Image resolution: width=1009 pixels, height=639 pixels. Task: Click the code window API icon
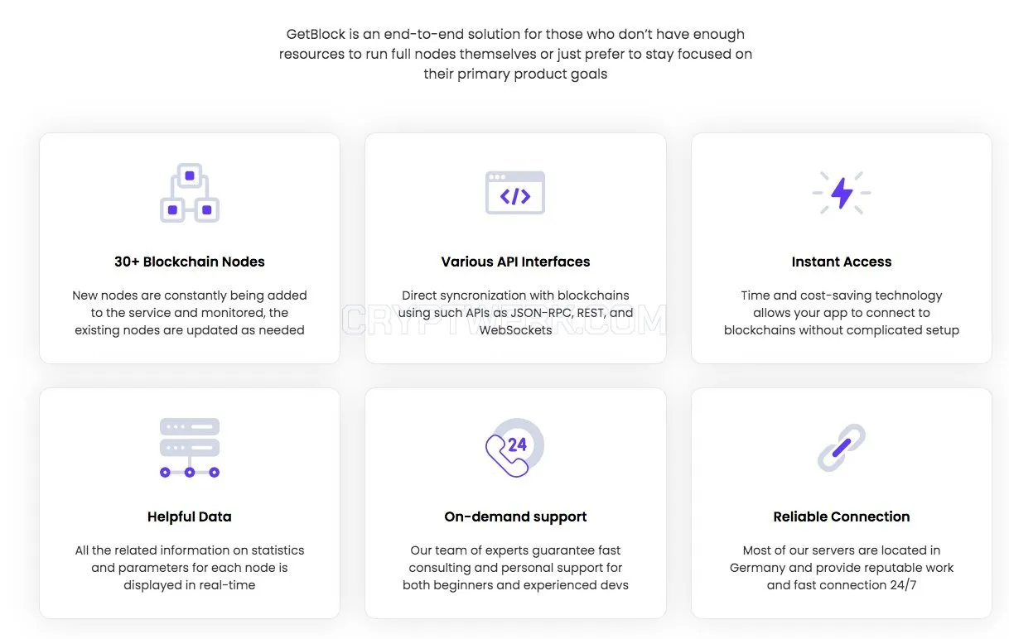tap(515, 193)
